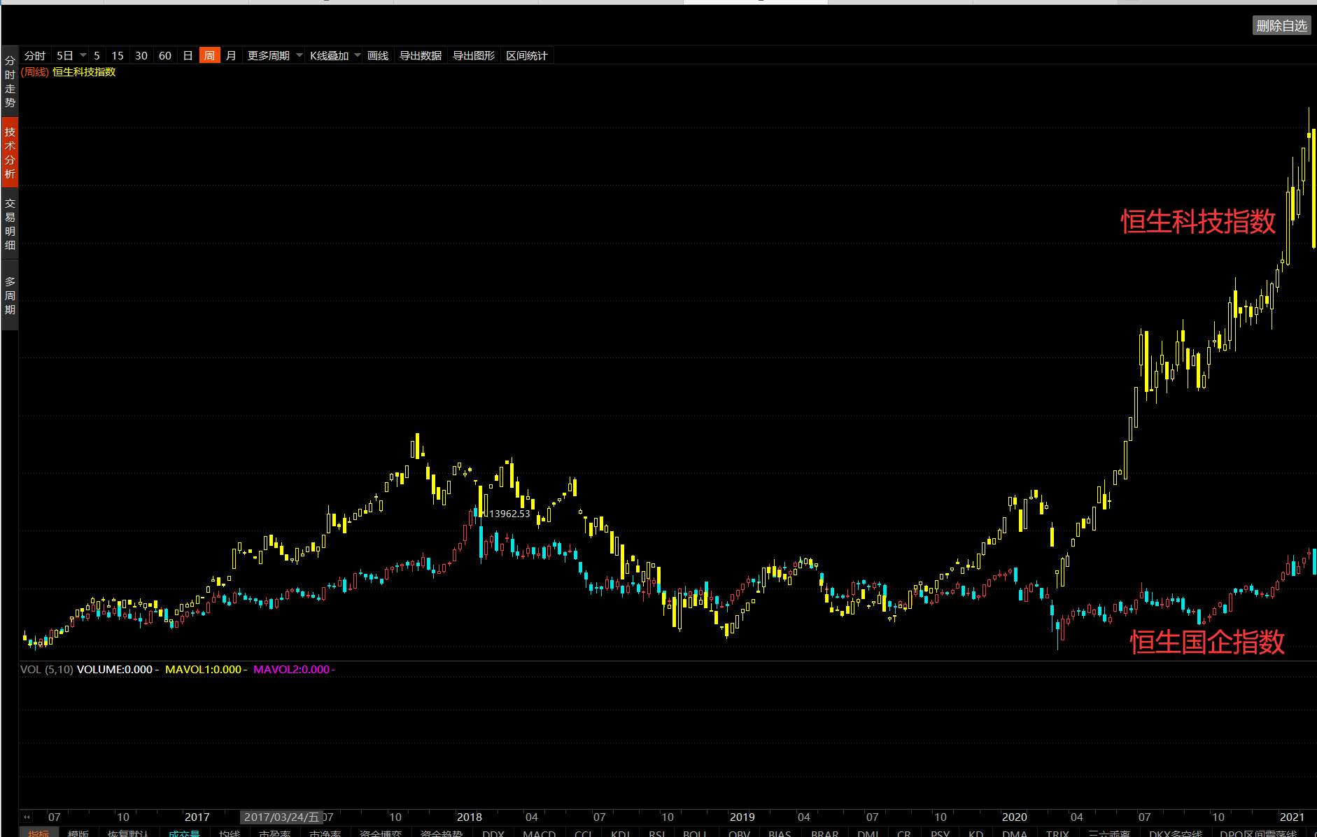Select the 月 monthly period

click(231, 55)
